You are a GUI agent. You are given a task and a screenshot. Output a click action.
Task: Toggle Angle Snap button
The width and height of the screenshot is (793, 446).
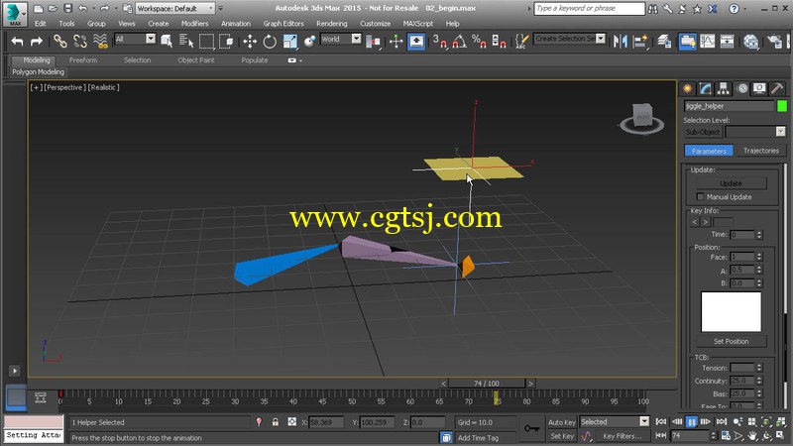(459, 41)
